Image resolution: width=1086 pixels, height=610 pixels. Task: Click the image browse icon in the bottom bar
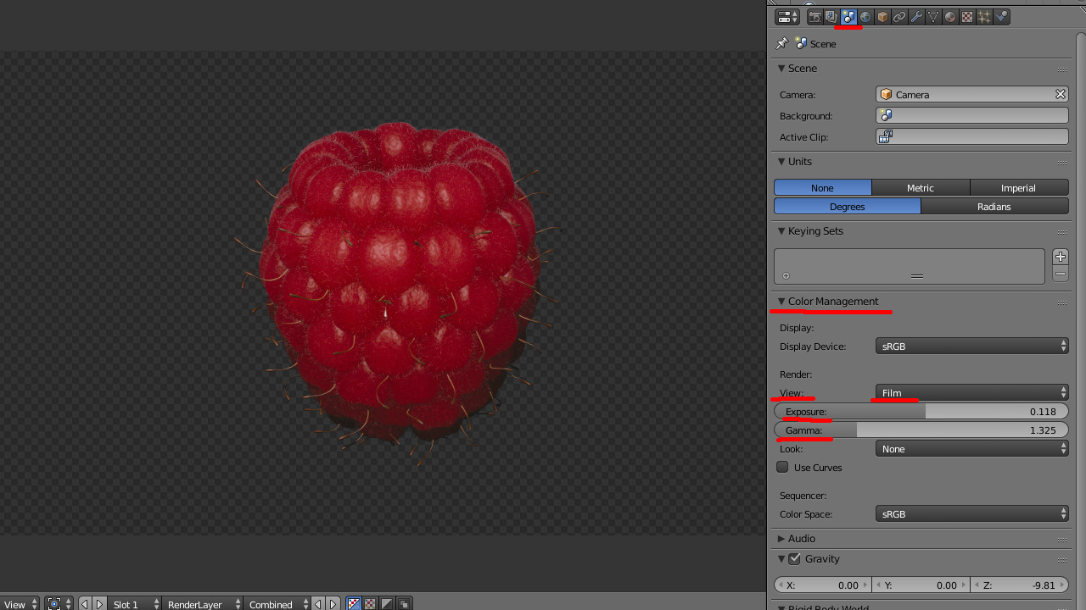tap(58, 604)
